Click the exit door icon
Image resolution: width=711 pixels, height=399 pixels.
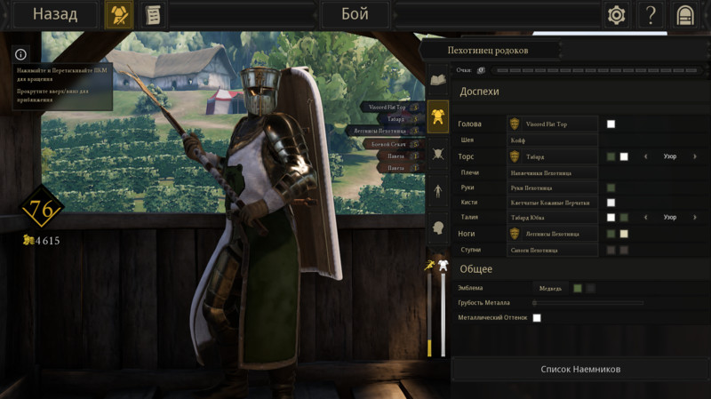685,15
